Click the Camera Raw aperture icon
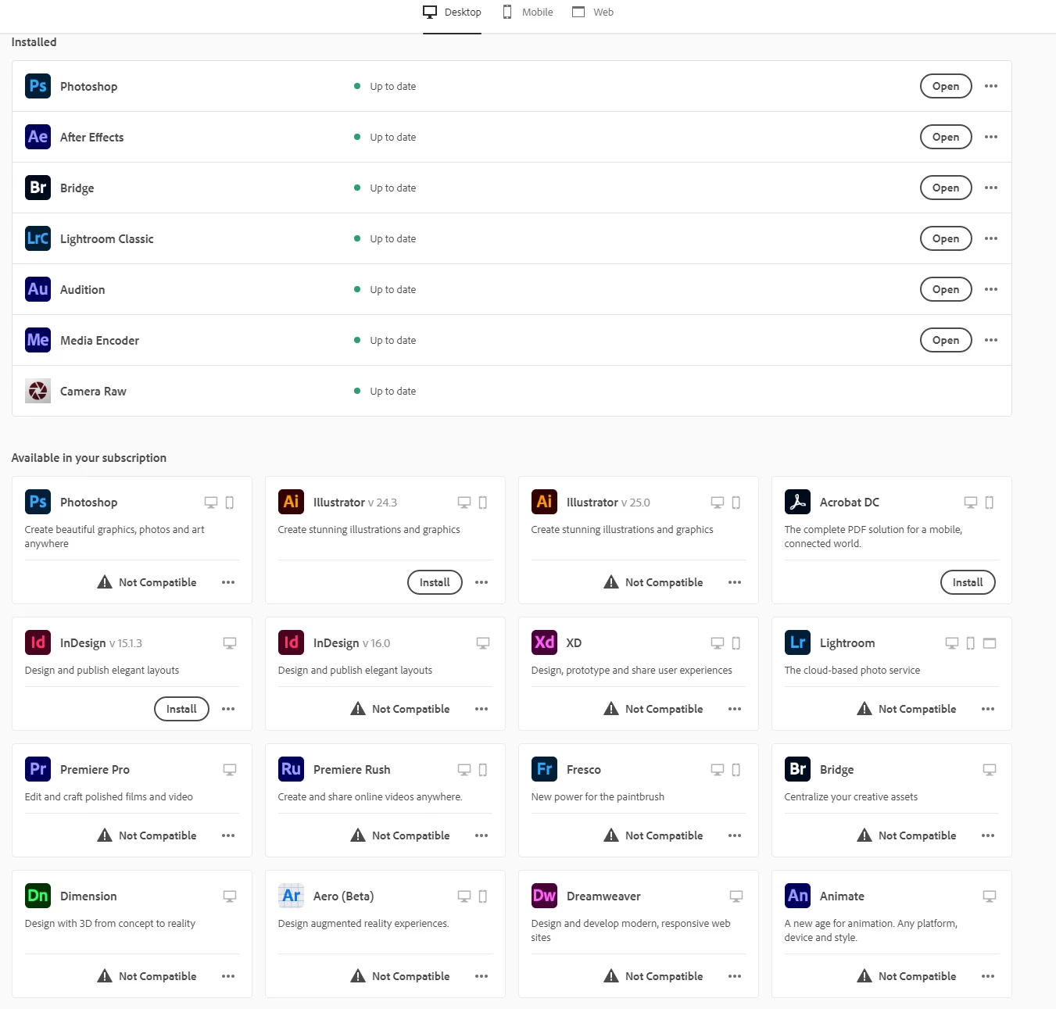The image size is (1056, 1009). point(38,391)
